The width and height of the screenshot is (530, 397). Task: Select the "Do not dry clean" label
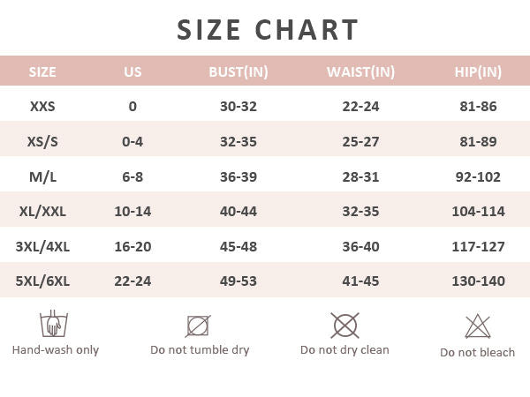click(x=344, y=350)
